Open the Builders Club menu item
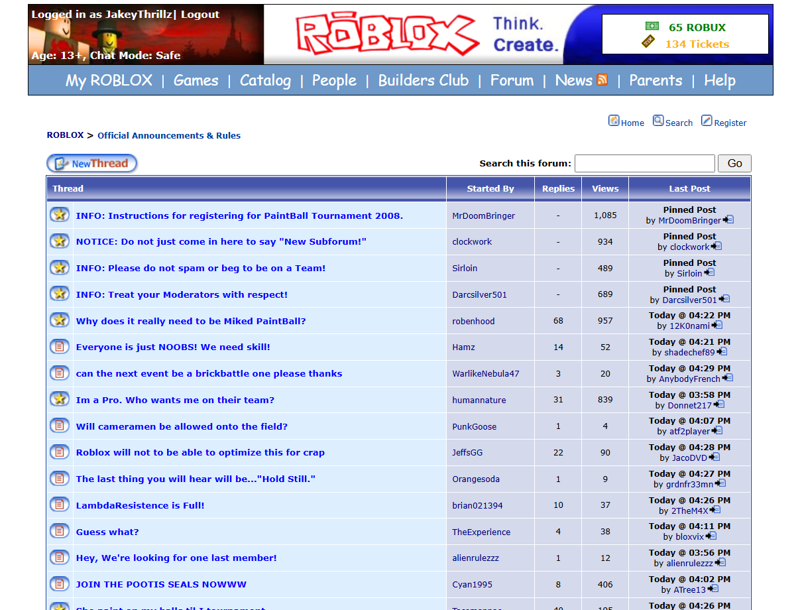The image size is (800, 610). click(423, 80)
